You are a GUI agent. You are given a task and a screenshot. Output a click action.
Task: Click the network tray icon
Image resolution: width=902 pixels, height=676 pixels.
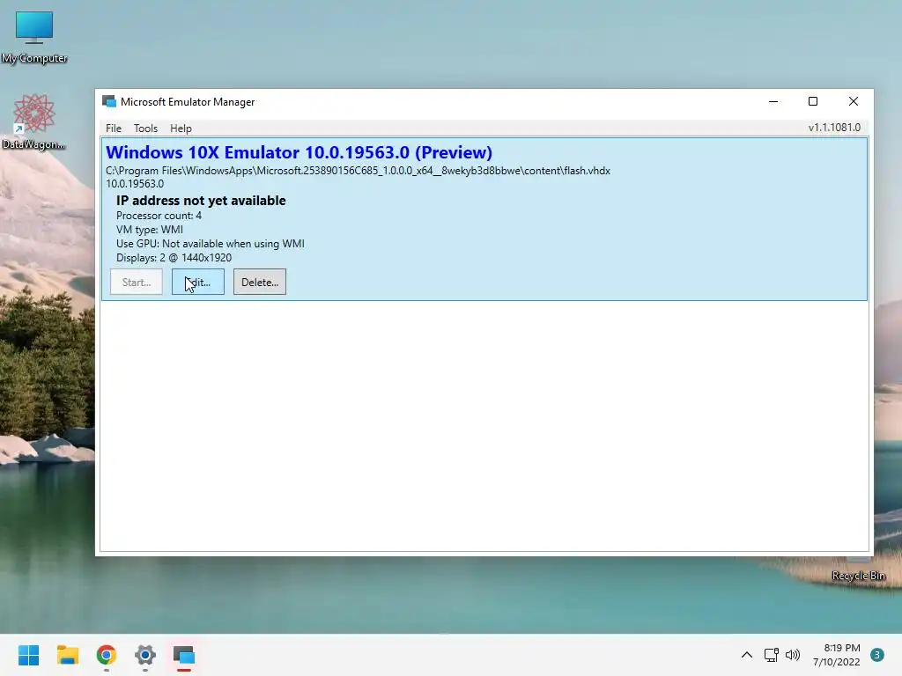click(x=772, y=655)
